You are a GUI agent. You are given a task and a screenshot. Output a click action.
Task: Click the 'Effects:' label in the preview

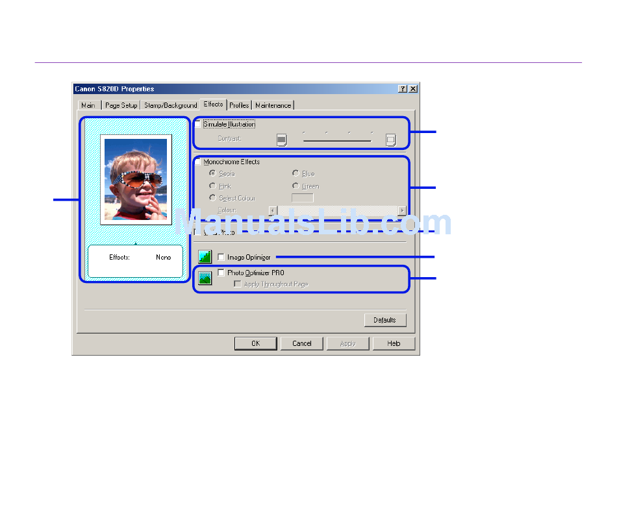coord(120,257)
